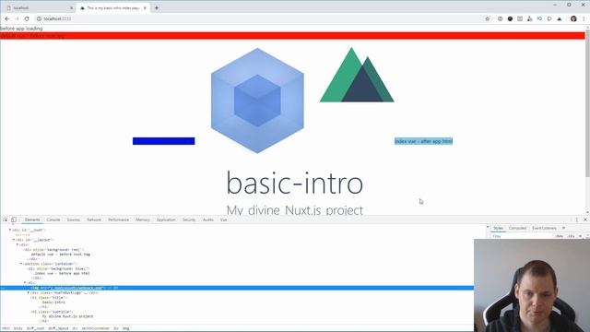Toggle the DevTools device toolbar

[x=14, y=219]
